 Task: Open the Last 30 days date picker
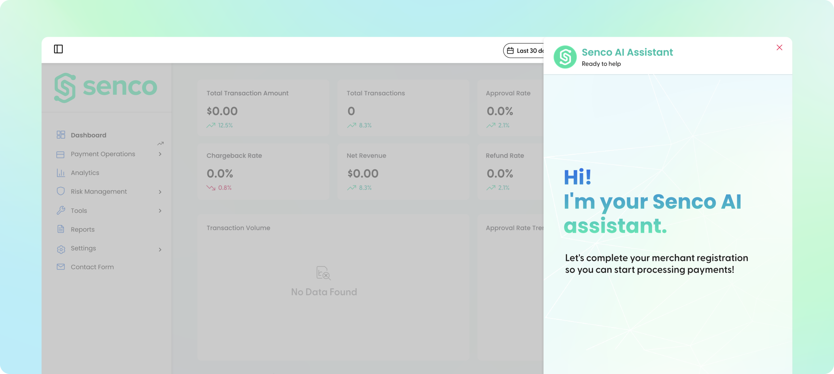pos(524,51)
